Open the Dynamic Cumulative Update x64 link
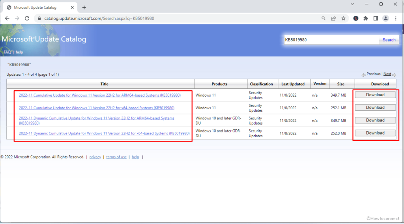The height and width of the screenshot is (224, 404). coord(104,133)
